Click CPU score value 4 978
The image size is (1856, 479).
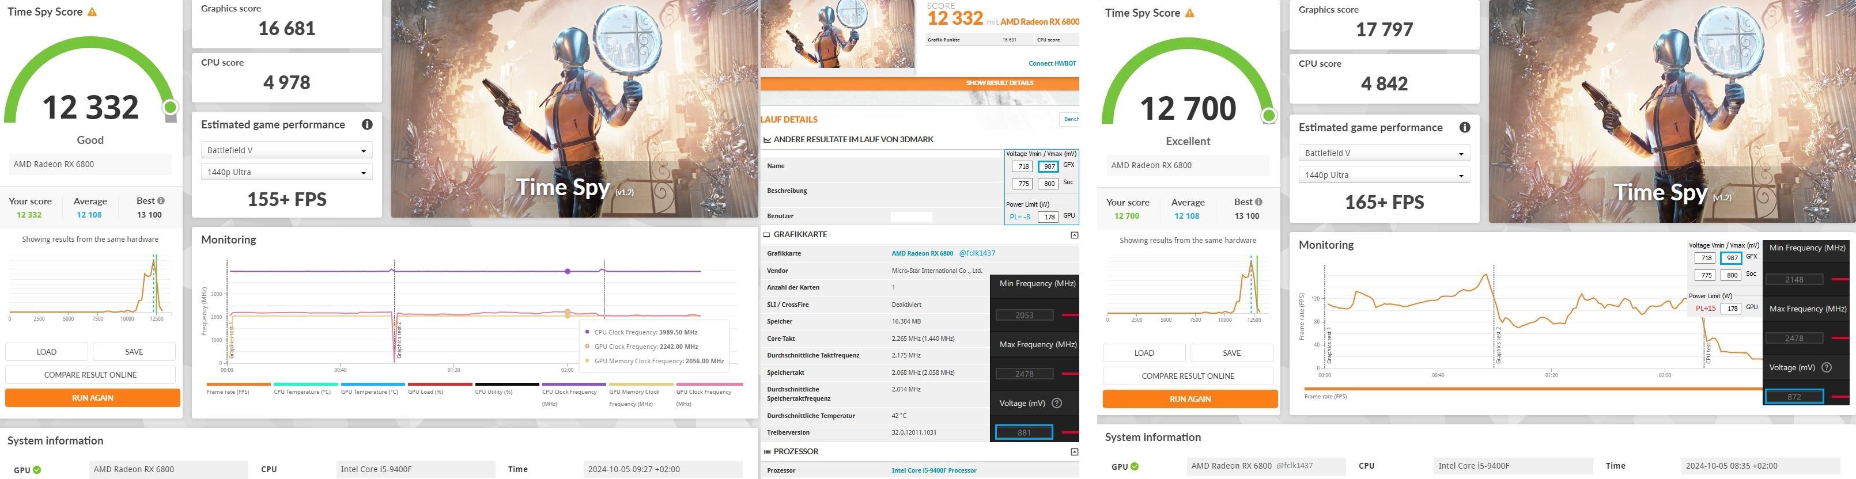click(x=287, y=83)
